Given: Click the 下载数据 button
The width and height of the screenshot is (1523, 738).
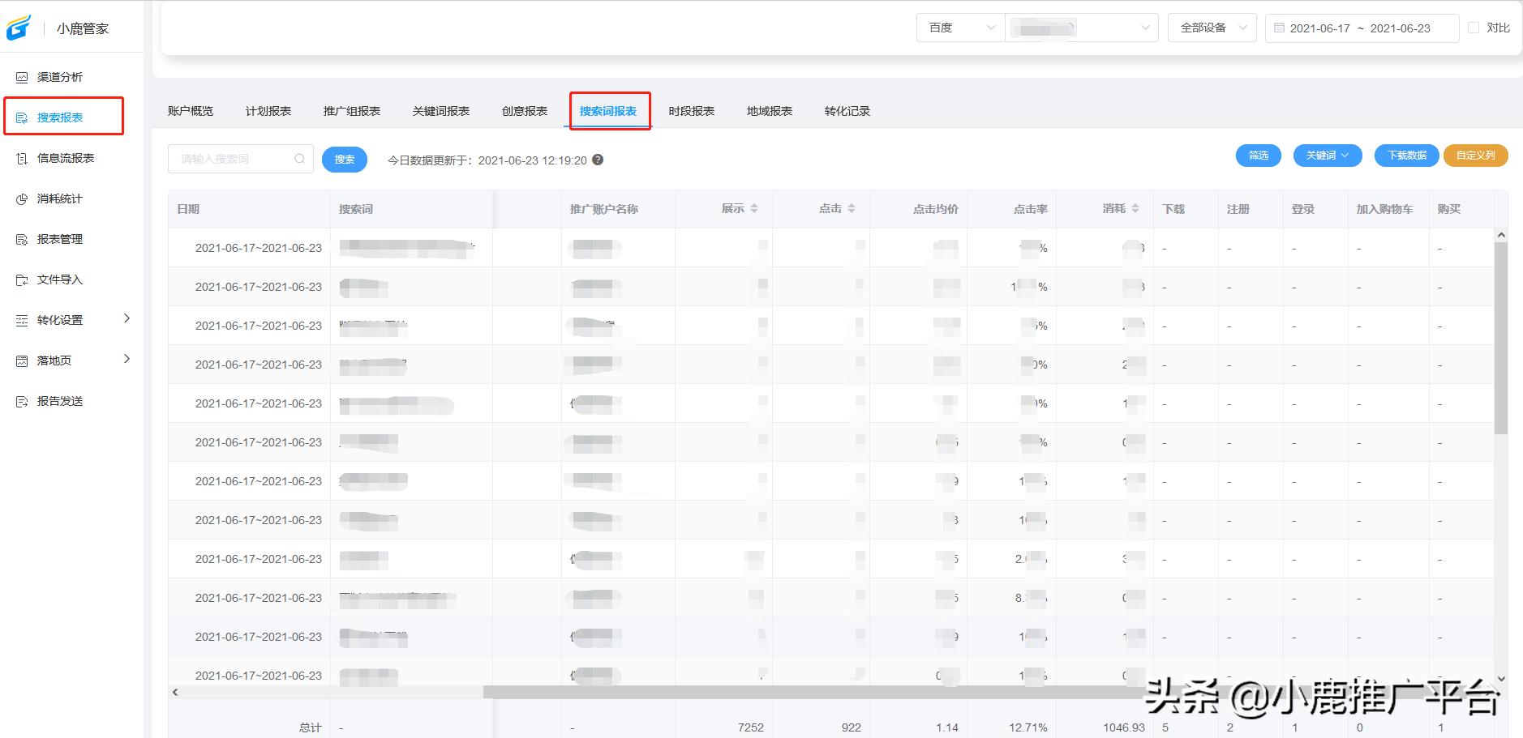Looking at the screenshot, I should [x=1406, y=156].
